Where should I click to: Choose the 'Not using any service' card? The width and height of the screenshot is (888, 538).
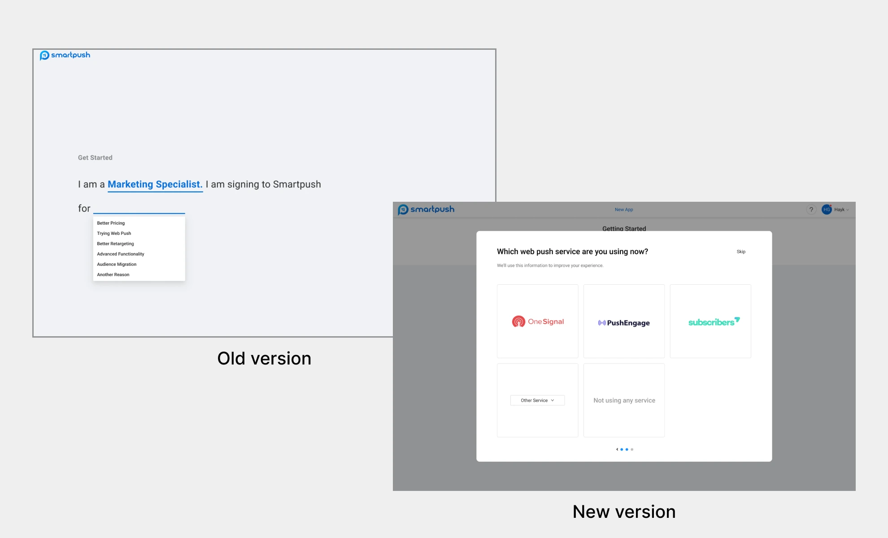624,400
